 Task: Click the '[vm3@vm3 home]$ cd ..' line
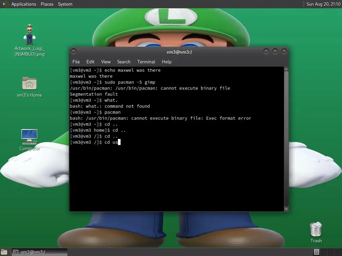tap(98, 130)
